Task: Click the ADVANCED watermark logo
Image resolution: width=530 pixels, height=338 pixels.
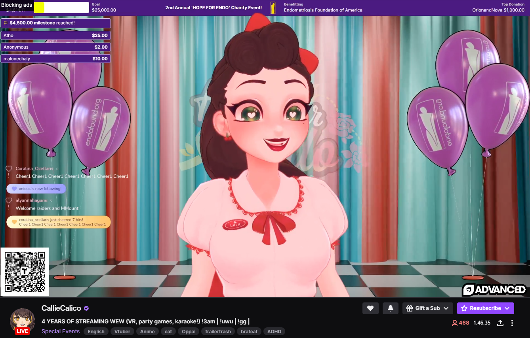Action: [x=494, y=290]
